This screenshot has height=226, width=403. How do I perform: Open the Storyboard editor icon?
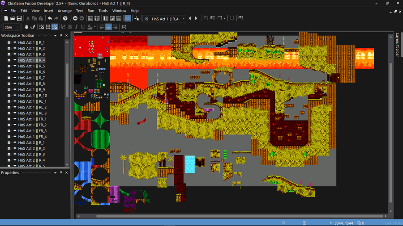[90, 18]
